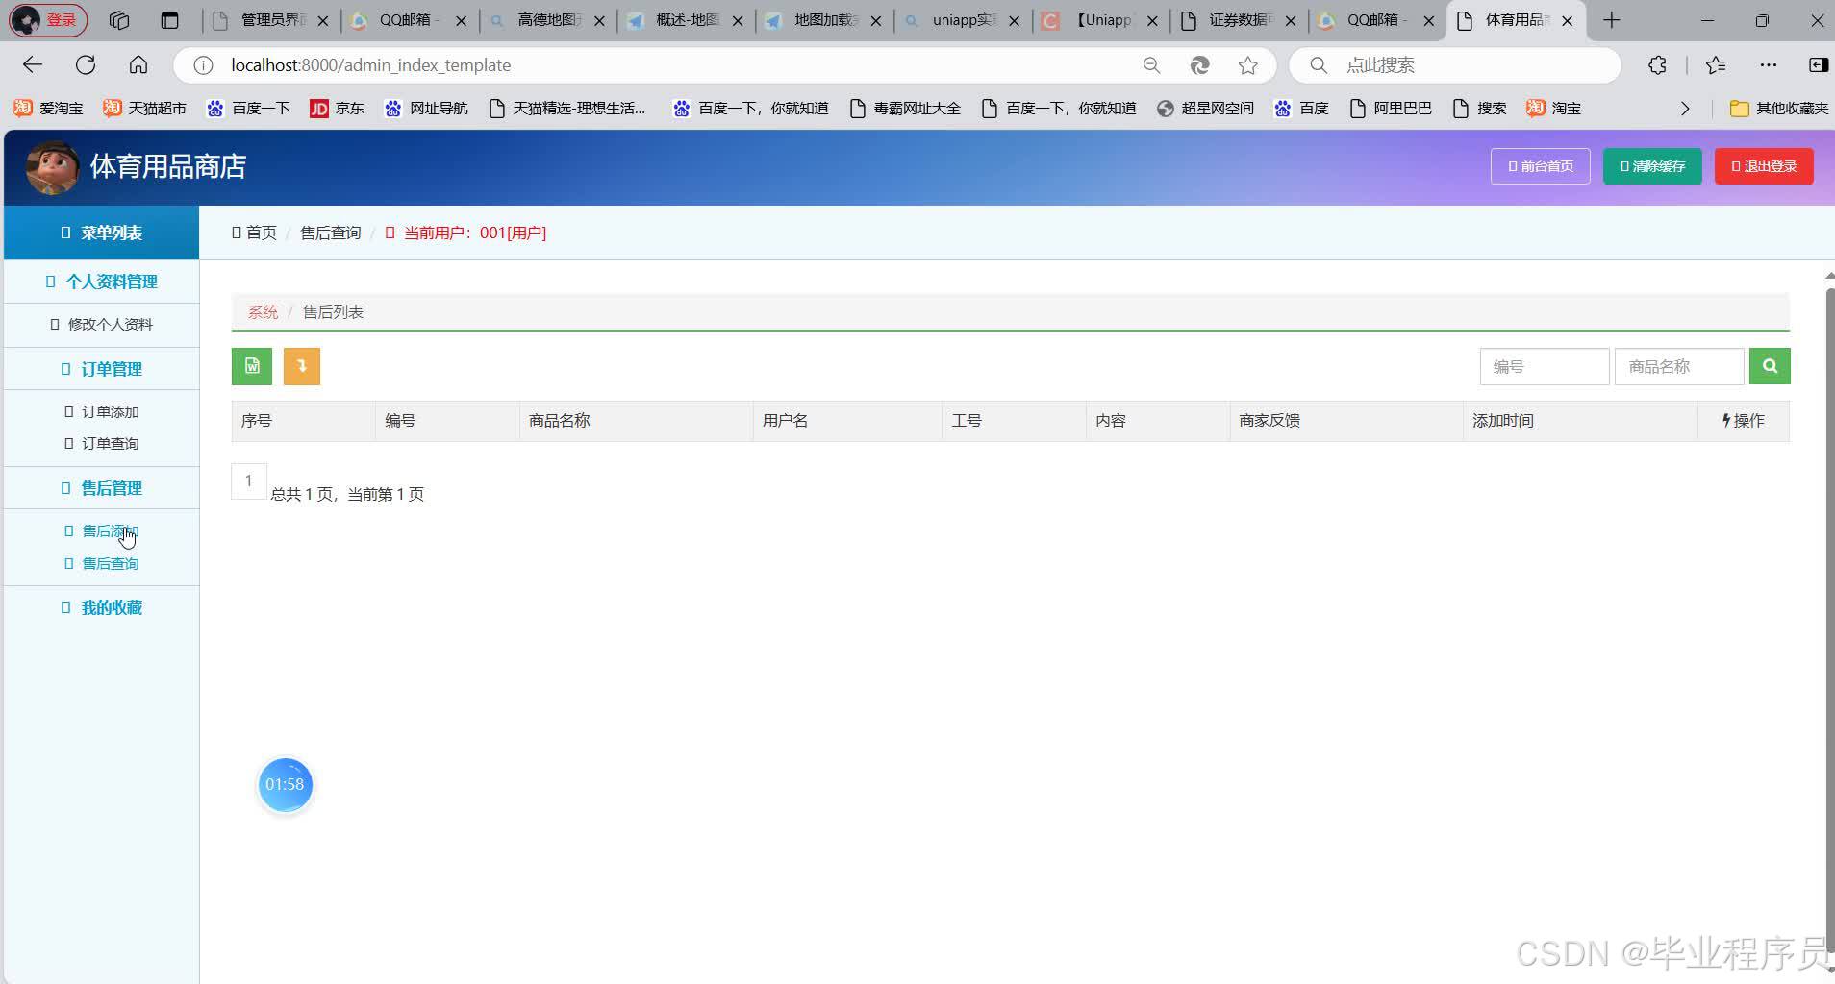The image size is (1835, 984).
Task: Close the 管理员界 tab
Action: (322, 20)
